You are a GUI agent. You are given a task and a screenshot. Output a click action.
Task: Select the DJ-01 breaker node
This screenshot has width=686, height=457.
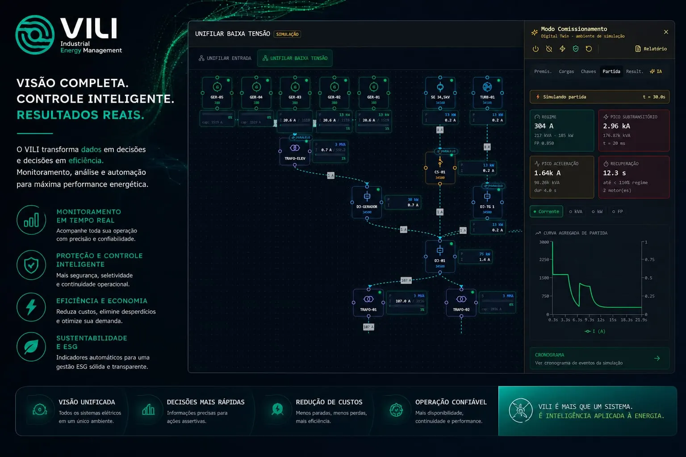(x=440, y=257)
